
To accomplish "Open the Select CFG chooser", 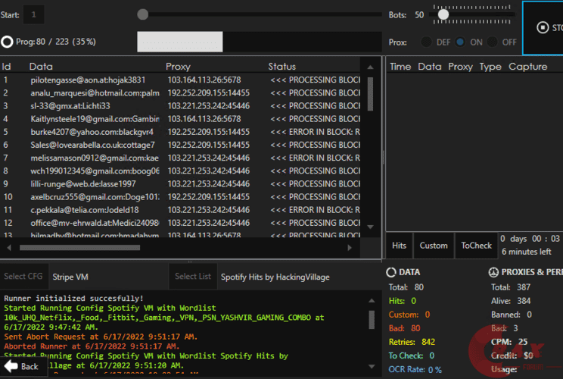I will pyautogui.click(x=25, y=277).
